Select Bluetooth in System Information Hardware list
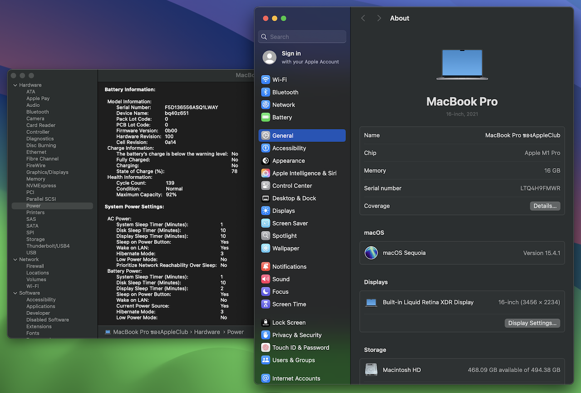581x393 pixels. 38,112
